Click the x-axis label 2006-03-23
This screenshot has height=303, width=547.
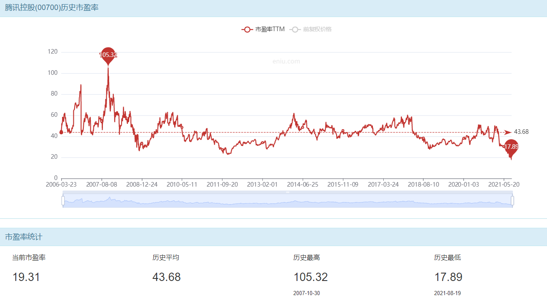62,184
